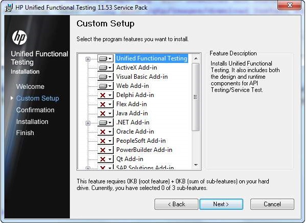Click the ActiveX Add-in feature drive icon
The height and width of the screenshot is (223, 306).
click(104, 68)
